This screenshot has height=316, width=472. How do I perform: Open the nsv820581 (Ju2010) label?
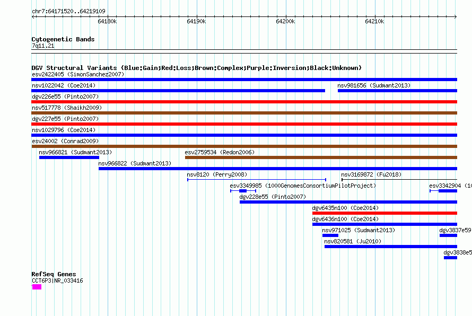(x=353, y=241)
